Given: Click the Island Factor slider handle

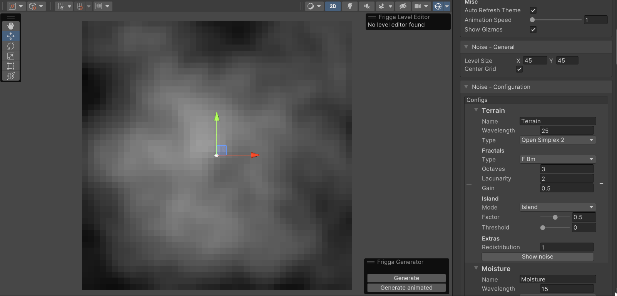Looking at the screenshot, I should point(555,217).
